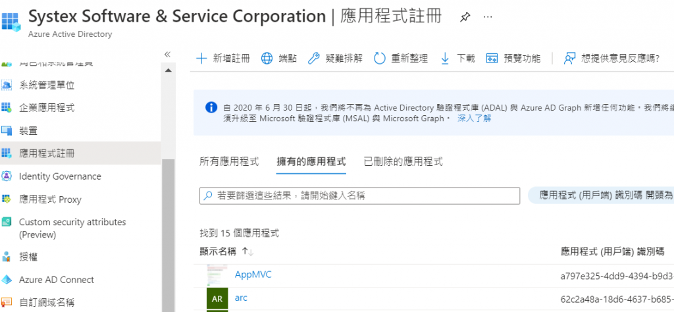674x312 pixels.
Task: Click the wrench icon for 疑難排解
Action: click(314, 59)
